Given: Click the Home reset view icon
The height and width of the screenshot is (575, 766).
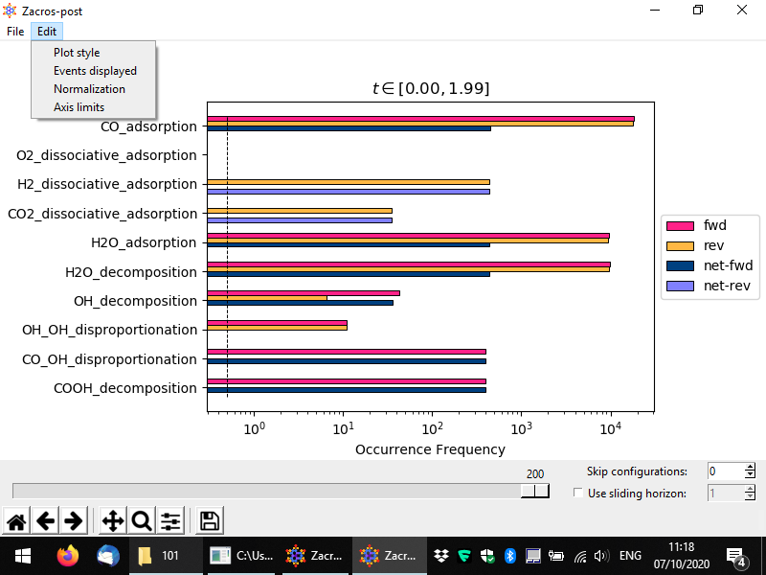Looking at the screenshot, I should tap(16, 521).
